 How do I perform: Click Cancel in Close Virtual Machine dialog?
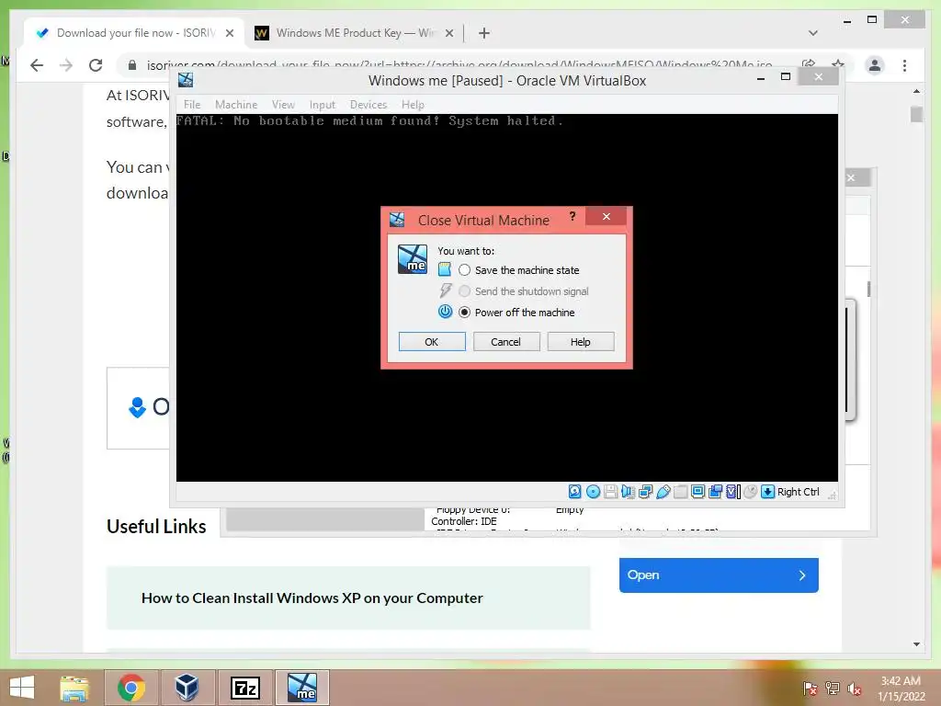(x=506, y=342)
